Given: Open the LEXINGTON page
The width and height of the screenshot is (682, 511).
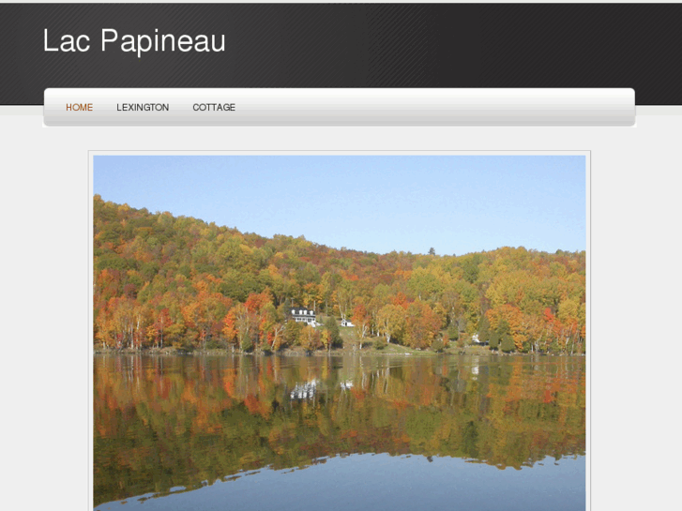Looking at the screenshot, I should point(143,108).
